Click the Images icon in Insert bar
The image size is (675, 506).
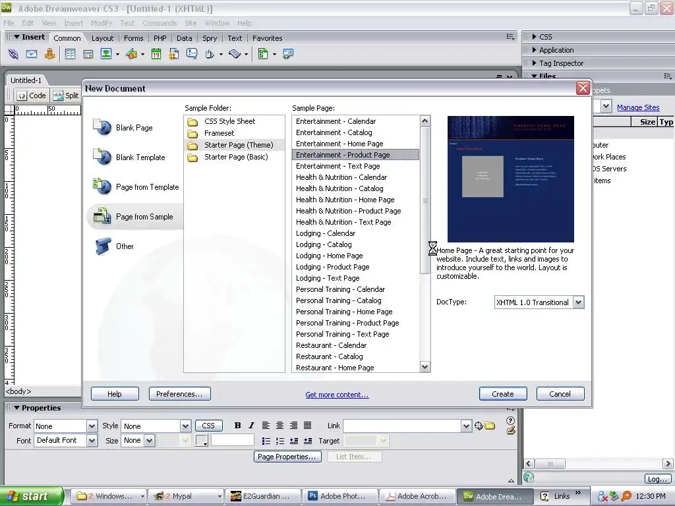(106, 54)
